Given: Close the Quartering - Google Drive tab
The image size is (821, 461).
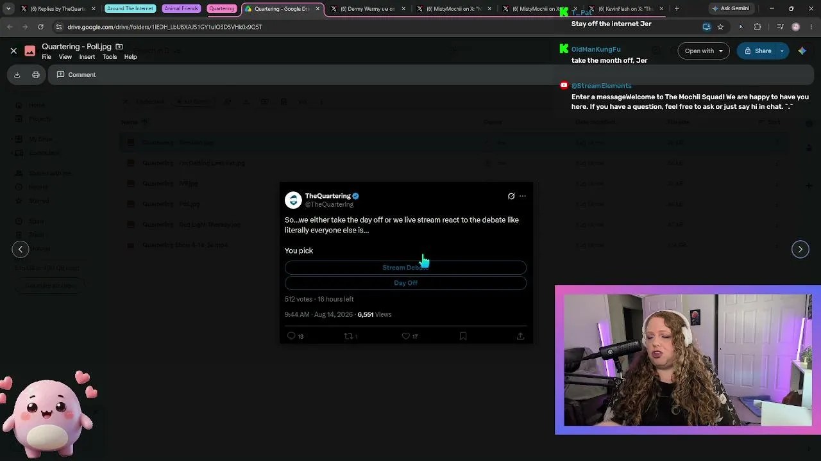Looking at the screenshot, I should (317, 9).
